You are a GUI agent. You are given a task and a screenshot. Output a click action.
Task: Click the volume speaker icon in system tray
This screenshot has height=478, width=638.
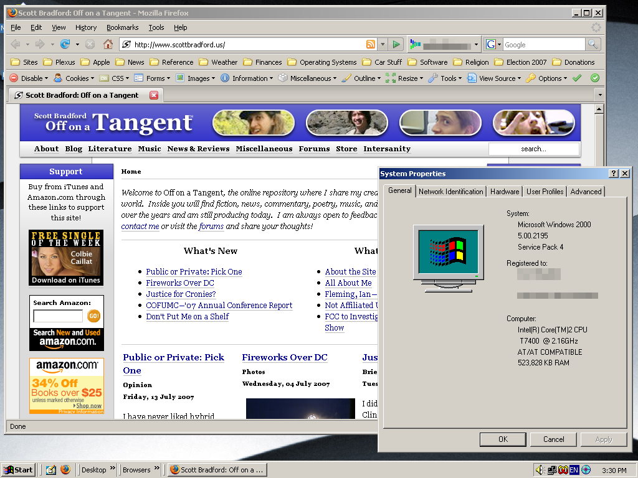(x=540, y=470)
